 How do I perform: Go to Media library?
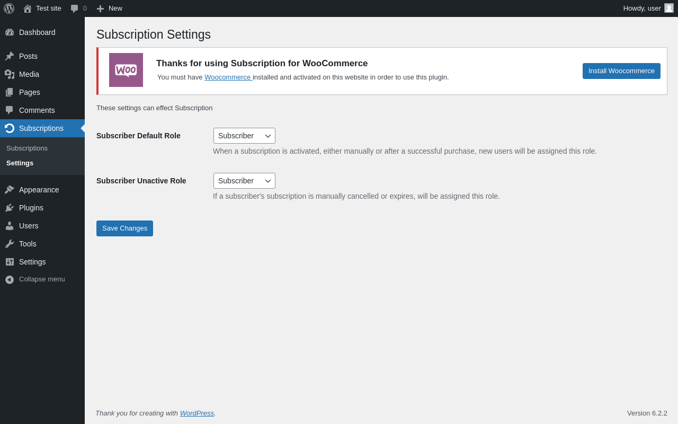[x=29, y=74]
